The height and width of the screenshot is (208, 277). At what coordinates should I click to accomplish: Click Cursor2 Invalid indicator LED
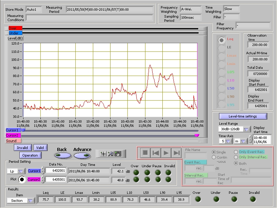pos(168,180)
